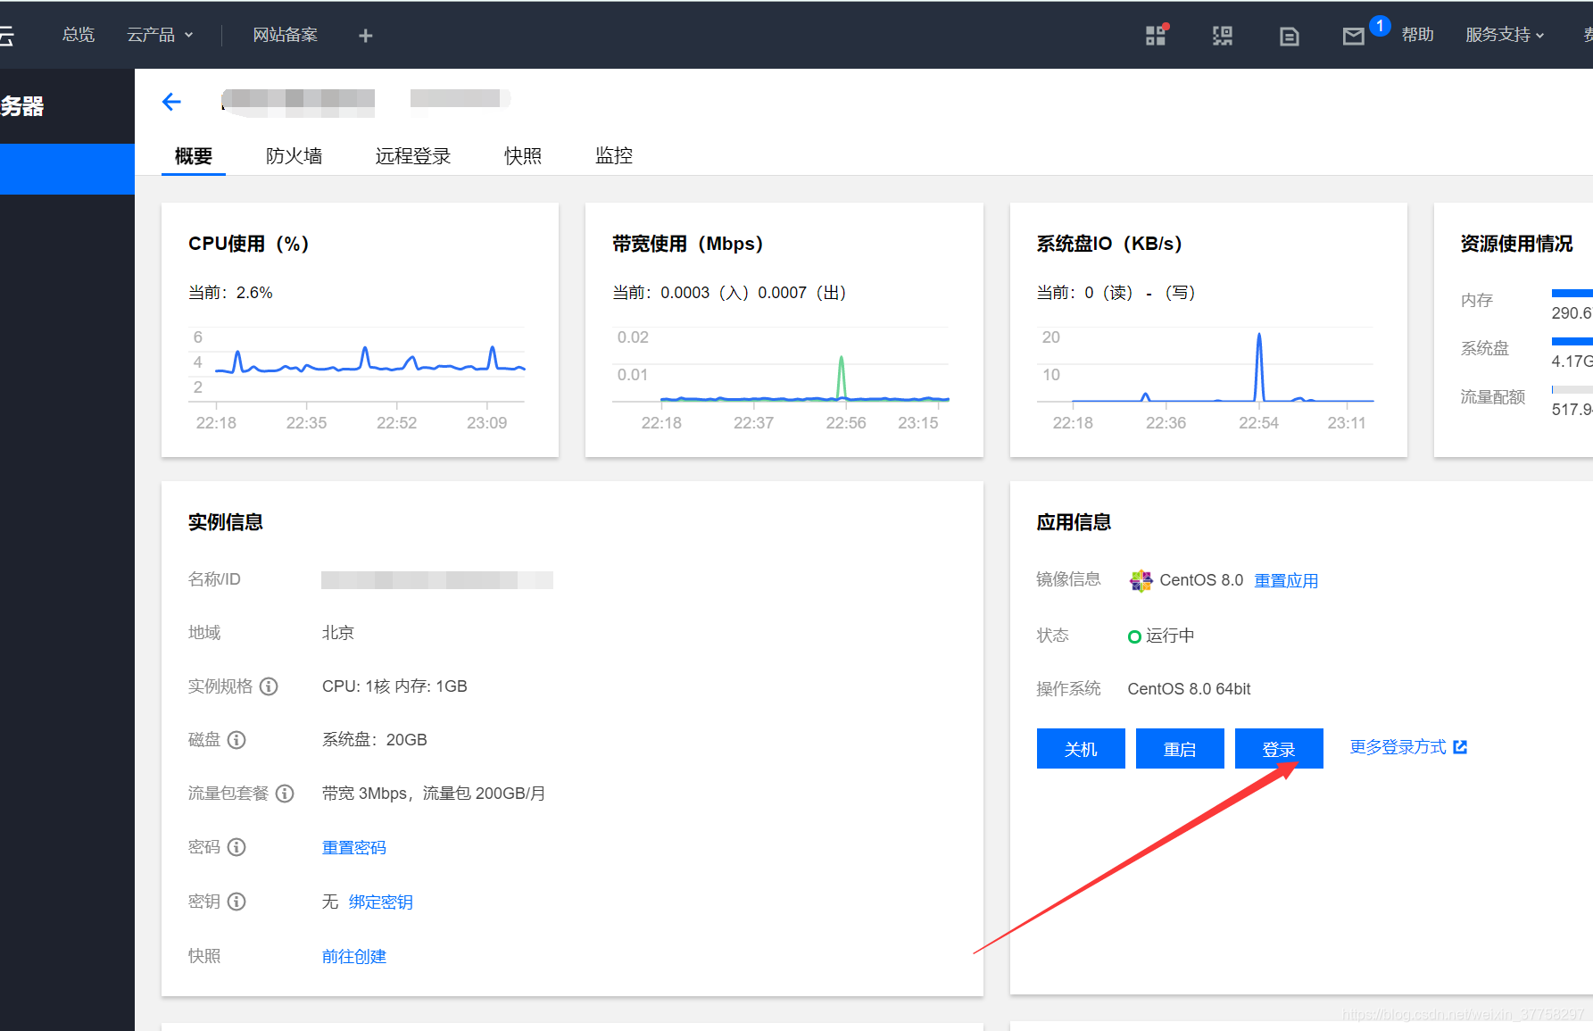Switch to the 防火墙 tab
The width and height of the screenshot is (1593, 1031).
(294, 156)
